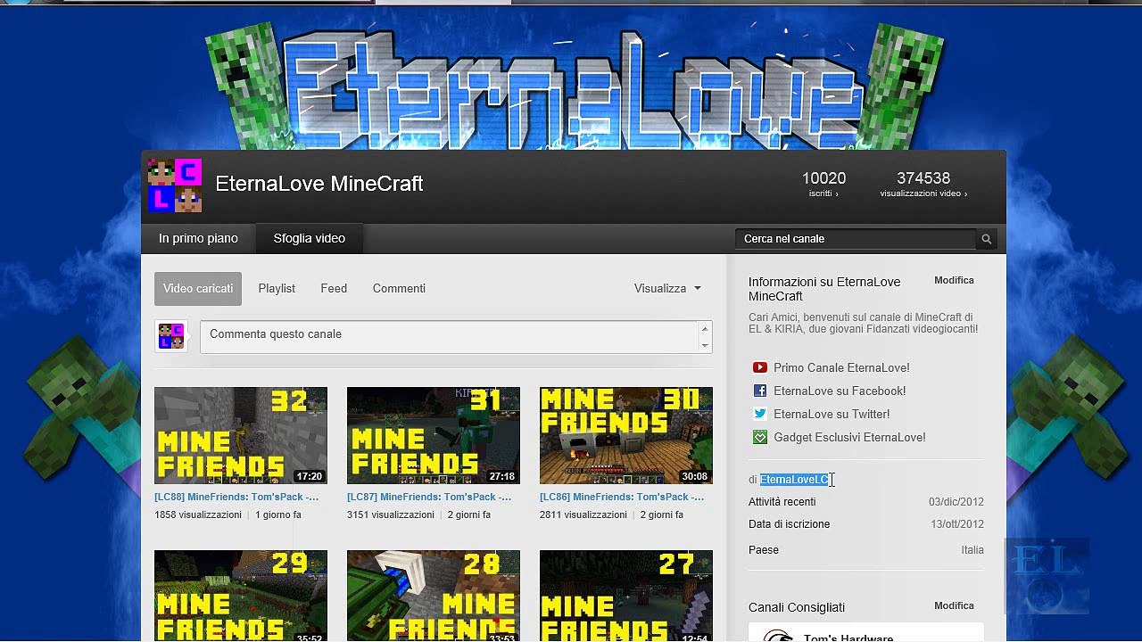Click the search magnifier icon in channel bar
This screenshot has width=1142, height=642.
(986, 239)
